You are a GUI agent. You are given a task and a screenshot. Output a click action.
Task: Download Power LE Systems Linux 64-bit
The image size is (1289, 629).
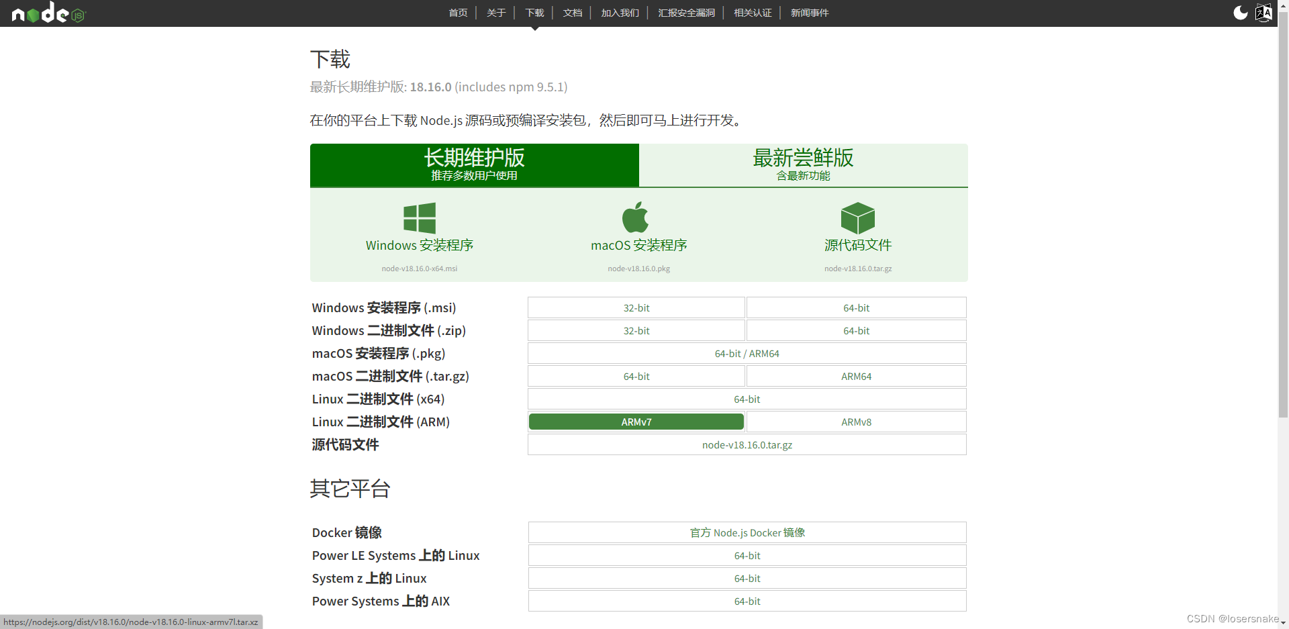[747, 555]
